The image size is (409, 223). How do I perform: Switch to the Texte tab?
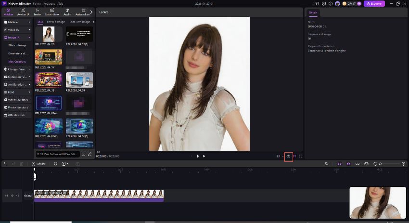38,12
